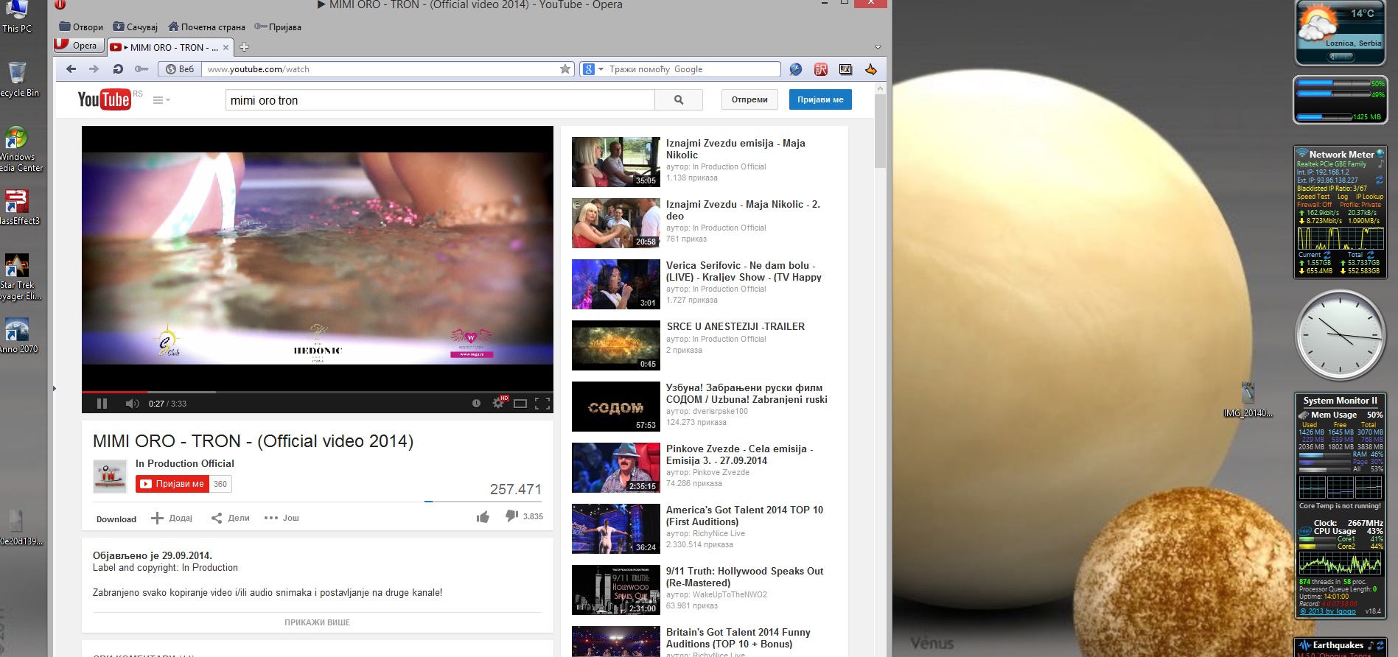The width and height of the screenshot is (1398, 657).
Task: Expand description with ПРИКАЖИ ВИШЕ
Action: [x=318, y=622]
